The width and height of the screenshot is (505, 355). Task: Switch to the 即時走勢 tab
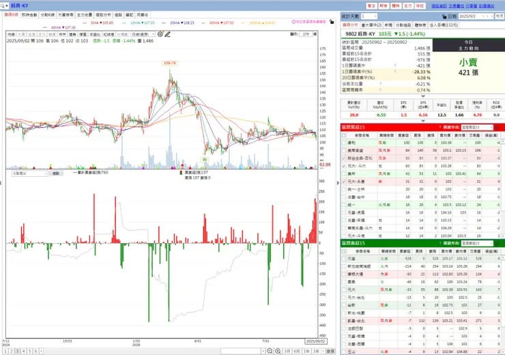(x=29, y=15)
